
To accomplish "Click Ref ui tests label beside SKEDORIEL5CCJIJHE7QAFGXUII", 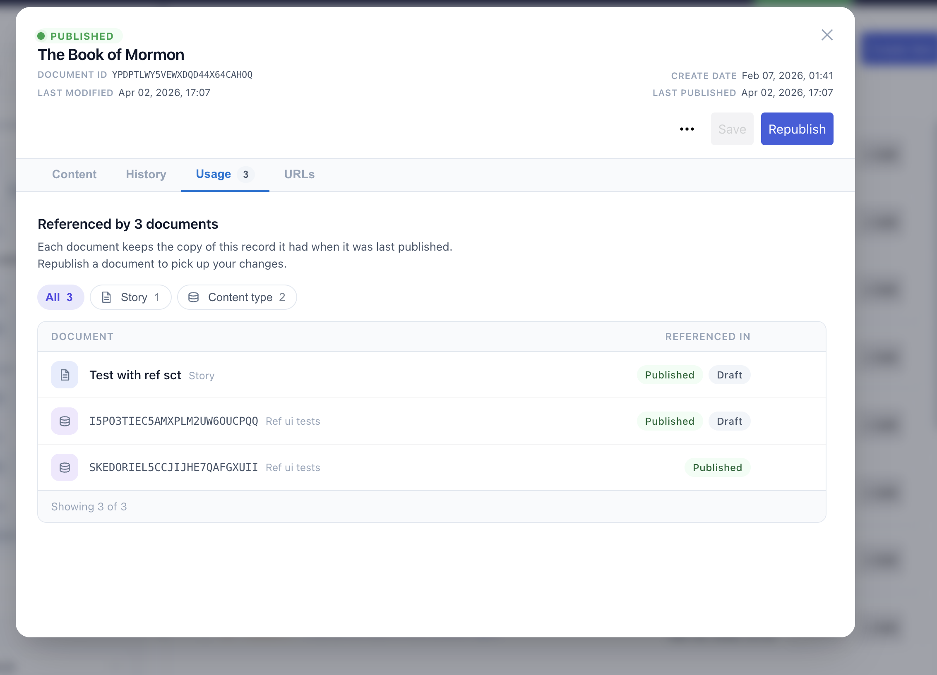I will coord(293,467).
